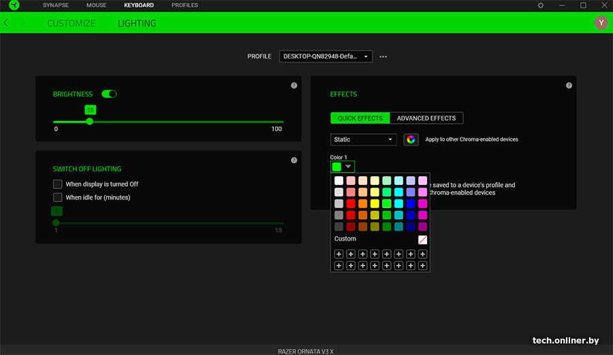Expand the Profile dropdown
Screen dimensions: 613x355
(x=326, y=56)
